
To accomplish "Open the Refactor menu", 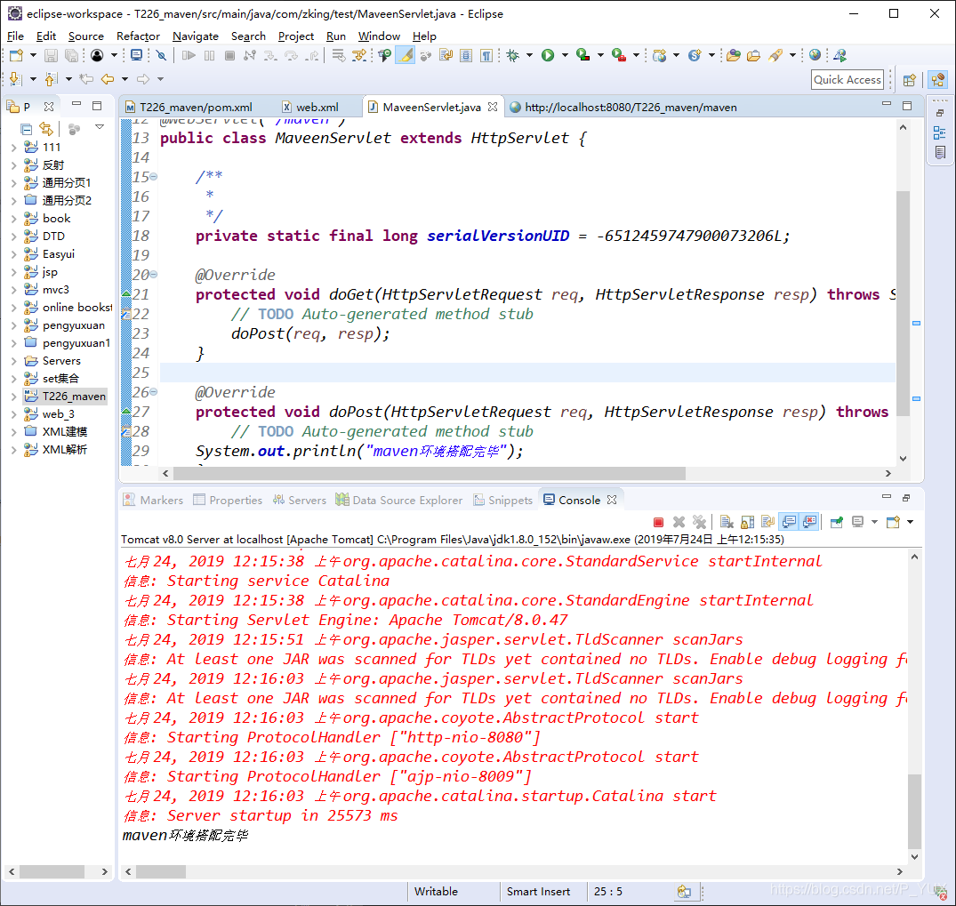I will pyautogui.click(x=138, y=36).
